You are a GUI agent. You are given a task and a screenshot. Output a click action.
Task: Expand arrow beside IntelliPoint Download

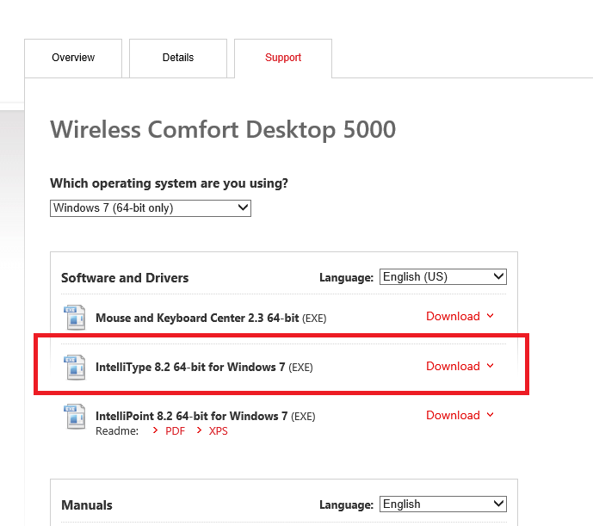point(490,415)
